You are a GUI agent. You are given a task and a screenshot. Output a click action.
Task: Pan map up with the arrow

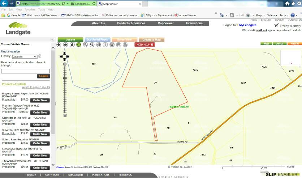point(65,53)
